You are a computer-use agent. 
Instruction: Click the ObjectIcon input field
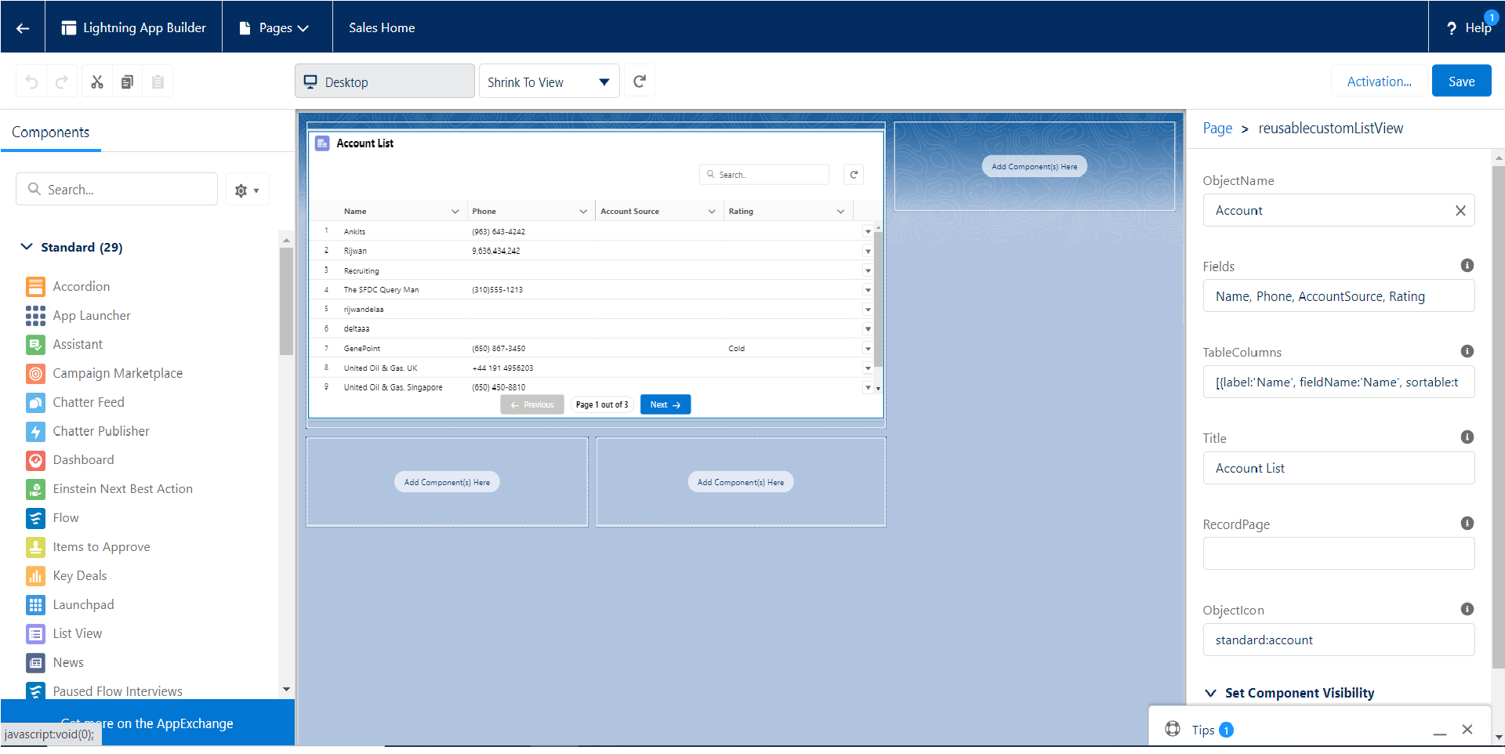pyautogui.click(x=1339, y=640)
